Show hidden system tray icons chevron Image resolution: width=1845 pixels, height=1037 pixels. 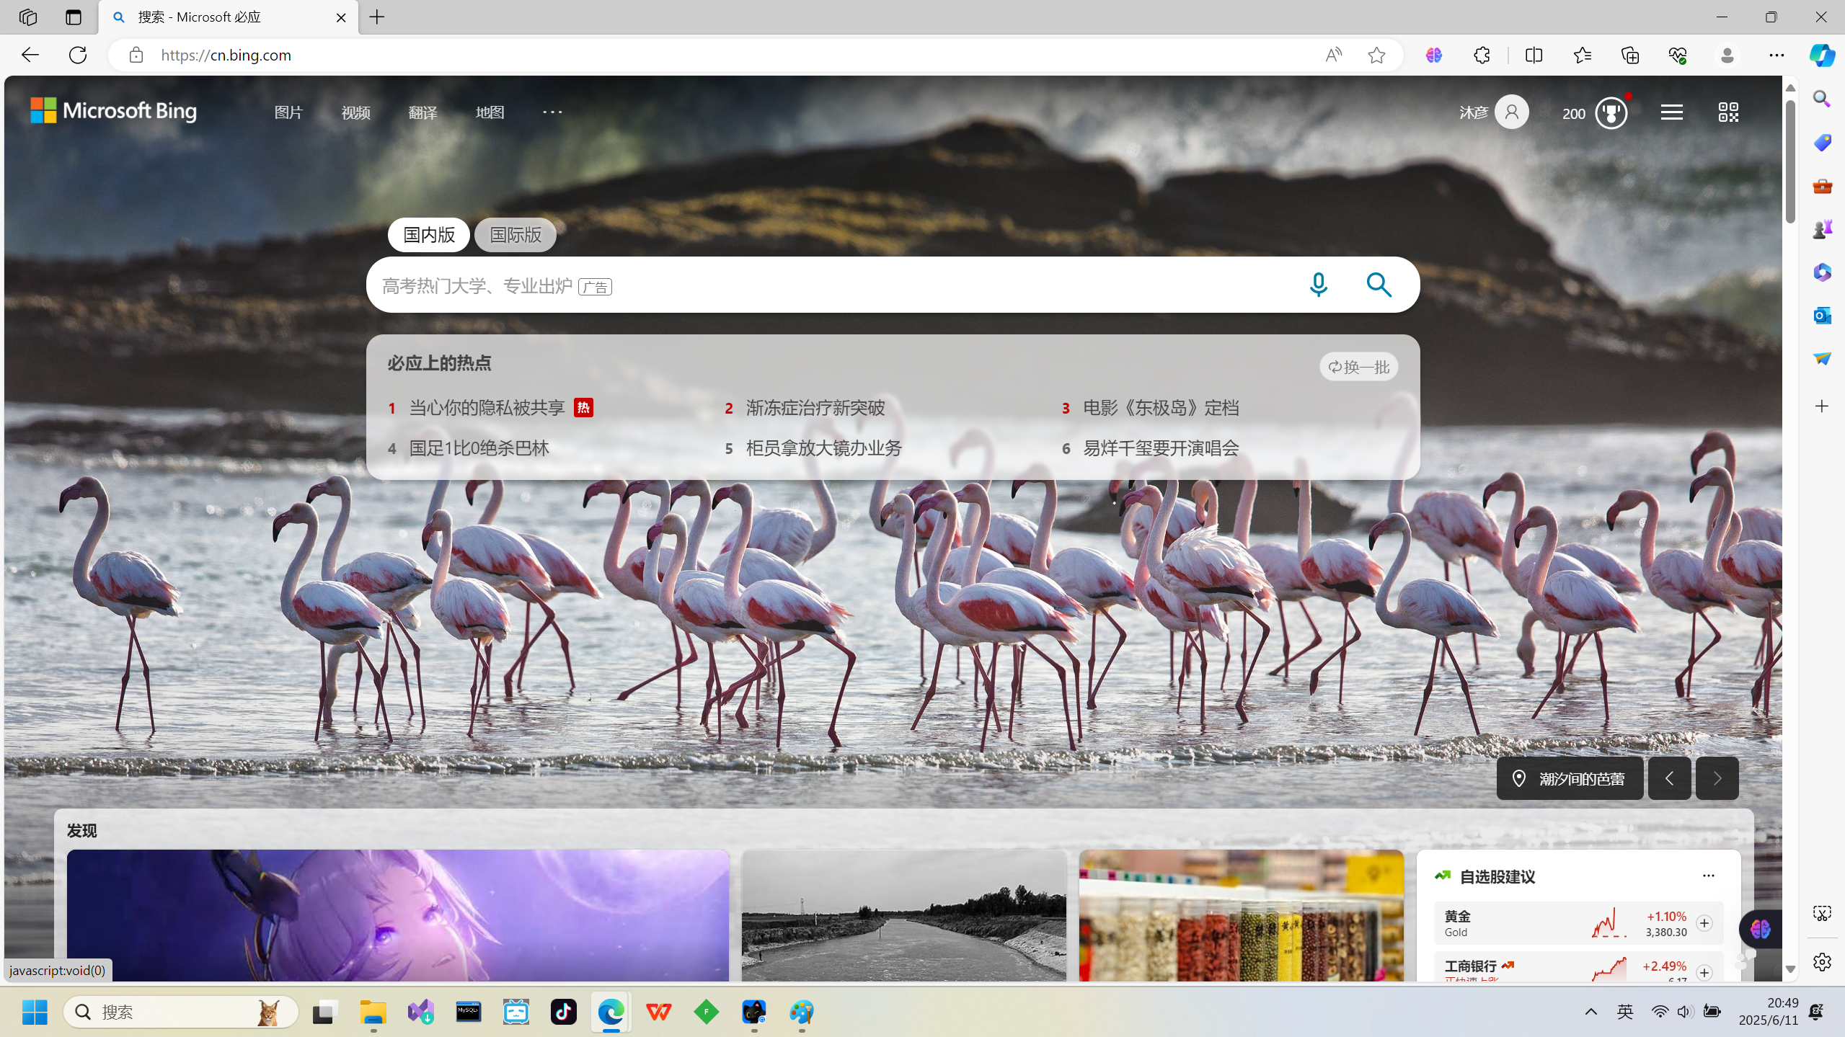[1590, 1012]
